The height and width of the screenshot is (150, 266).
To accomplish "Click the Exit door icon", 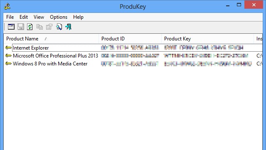I will tap(68, 27).
